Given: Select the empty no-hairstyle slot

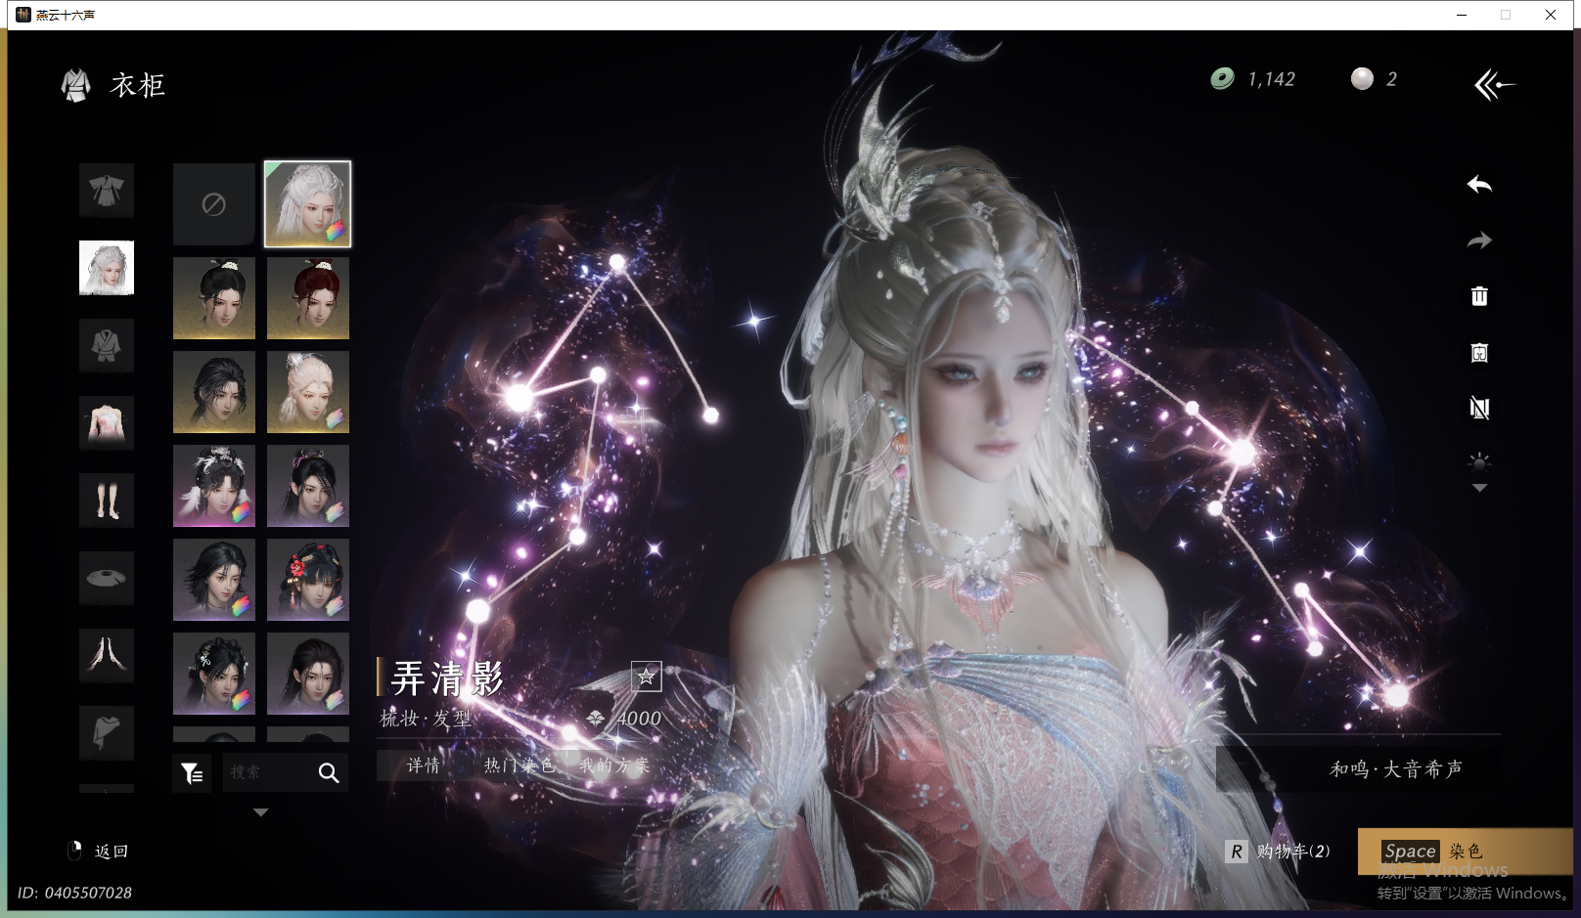Looking at the screenshot, I should coord(214,204).
